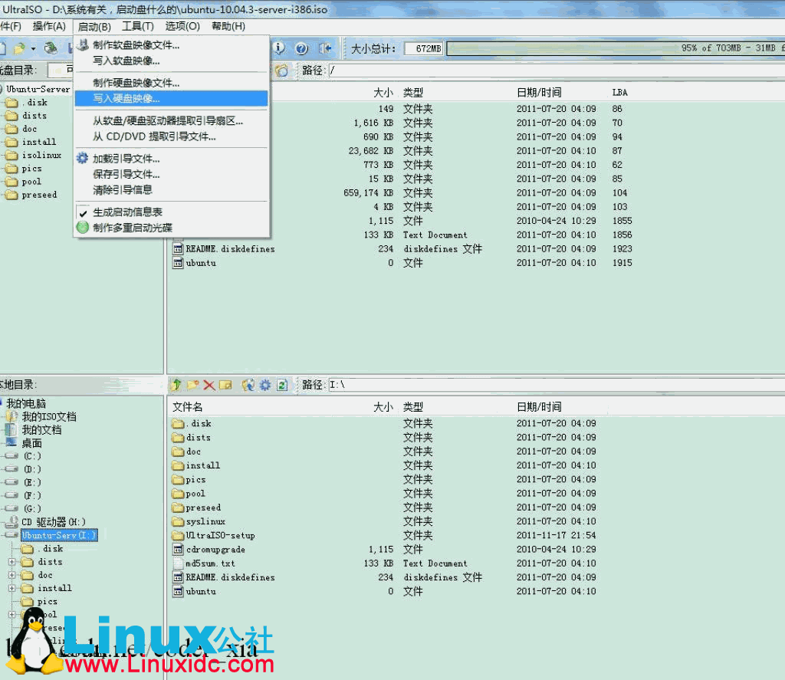Select 写入软盘映像... menu entry

point(171,61)
